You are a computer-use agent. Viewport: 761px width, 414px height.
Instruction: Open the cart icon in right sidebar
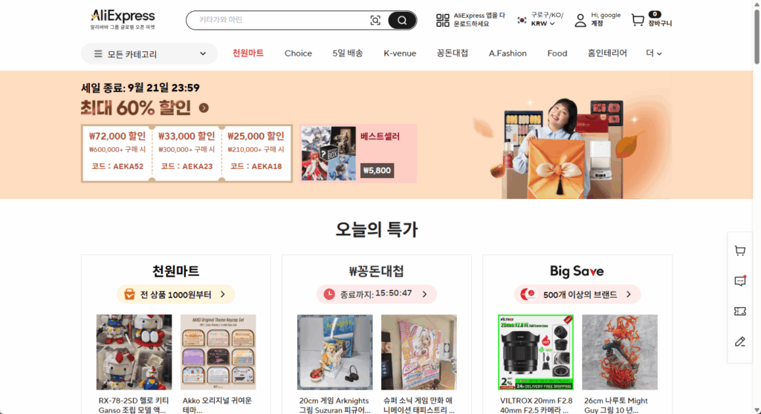click(x=740, y=251)
